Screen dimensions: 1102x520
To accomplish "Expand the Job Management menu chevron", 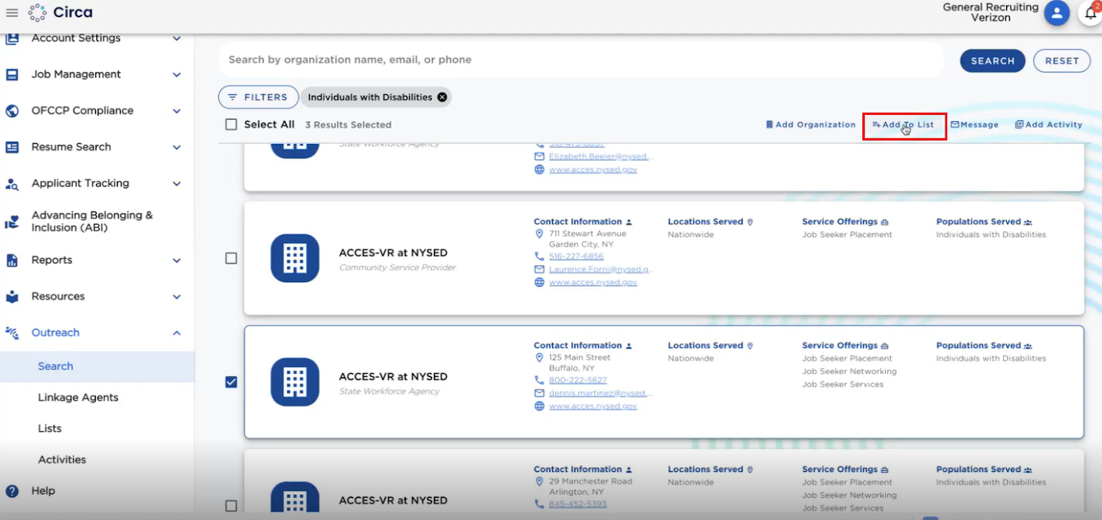I will (x=177, y=74).
